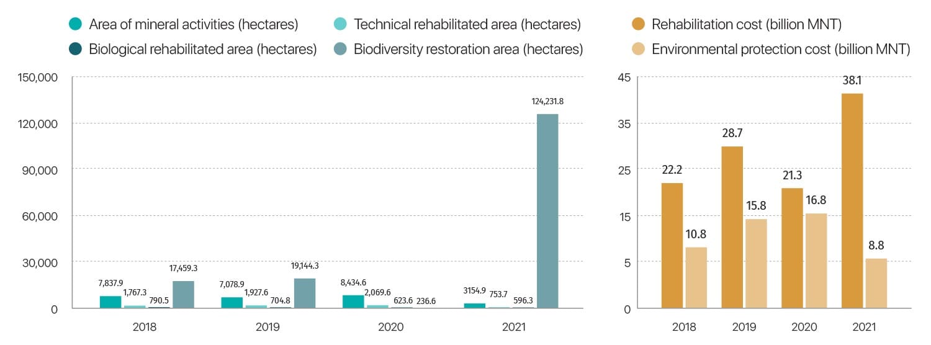931x345 pixels.
Task: Select the 2019 rehabilitation cost bar
Action: tap(732, 227)
